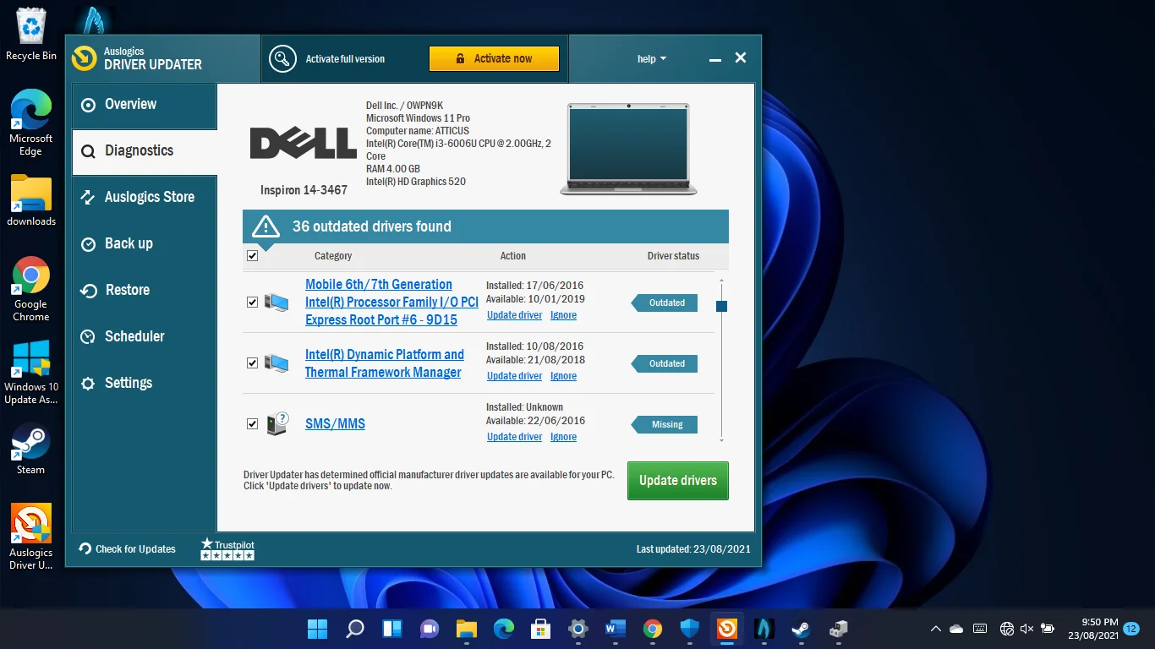Click Update driver for Dynamic Platform Framework
The height and width of the screenshot is (649, 1155).
514,376
